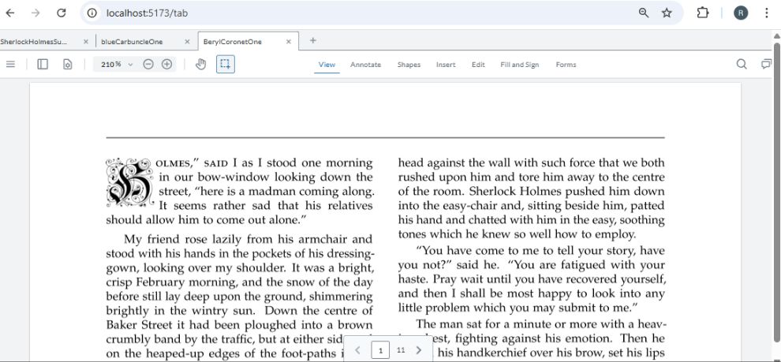Image resolution: width=781 pixels, height=362 pixels.
Task: Click the ornate drop cap H illustration
Action: [x=129, y=182]
